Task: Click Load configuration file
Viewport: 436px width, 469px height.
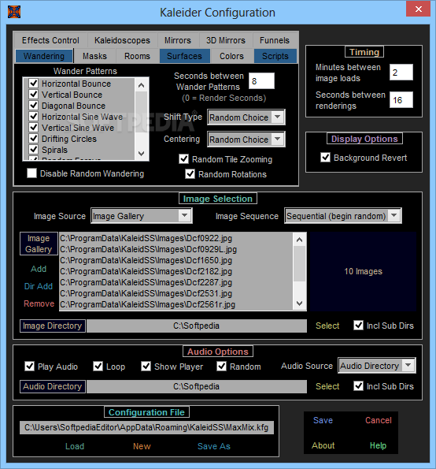Action: [75, 446]
